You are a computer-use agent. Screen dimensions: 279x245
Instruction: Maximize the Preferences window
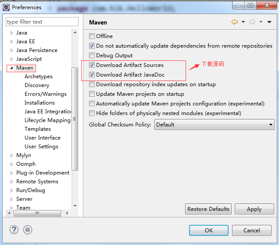click(x=250, y=5)
